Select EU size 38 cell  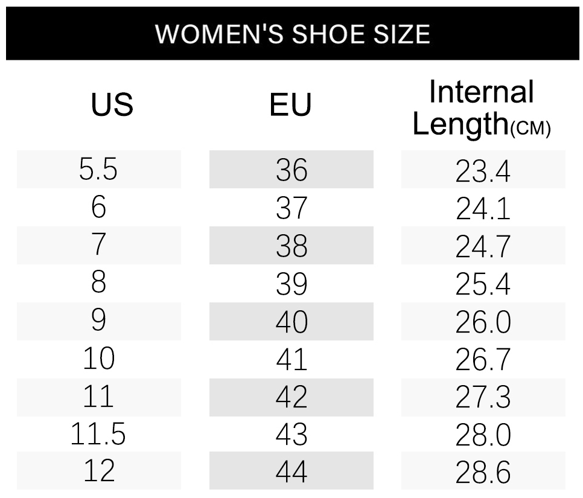(x=291, y=246)
